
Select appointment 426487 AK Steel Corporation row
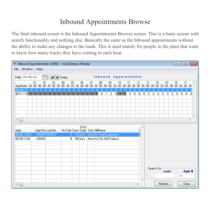tap(78, 134)
